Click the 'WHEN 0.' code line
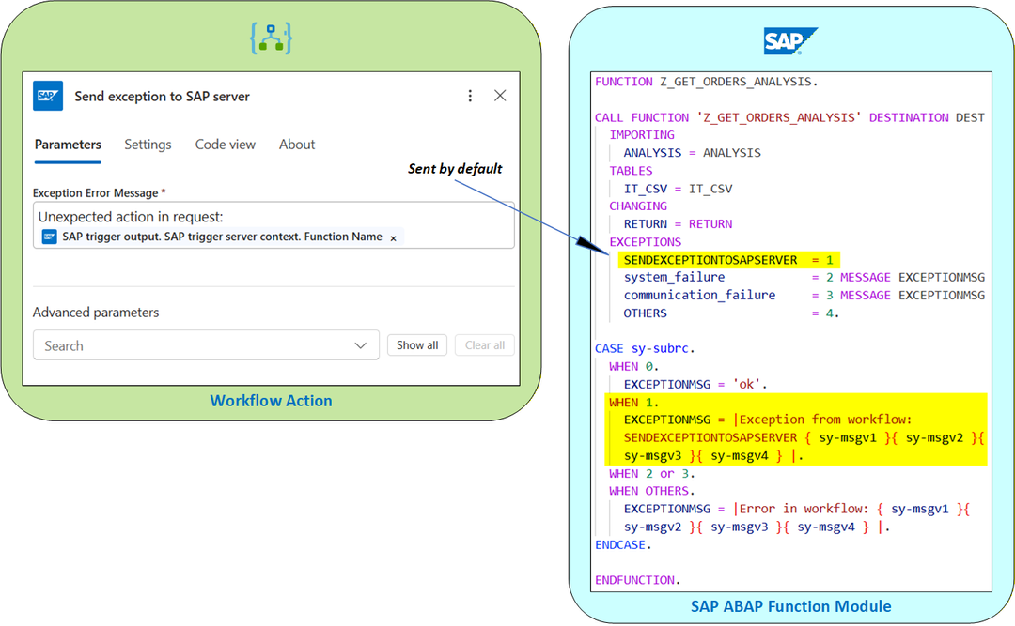The height and width of the screenshot is (626, 1015). tap(633, 367)
